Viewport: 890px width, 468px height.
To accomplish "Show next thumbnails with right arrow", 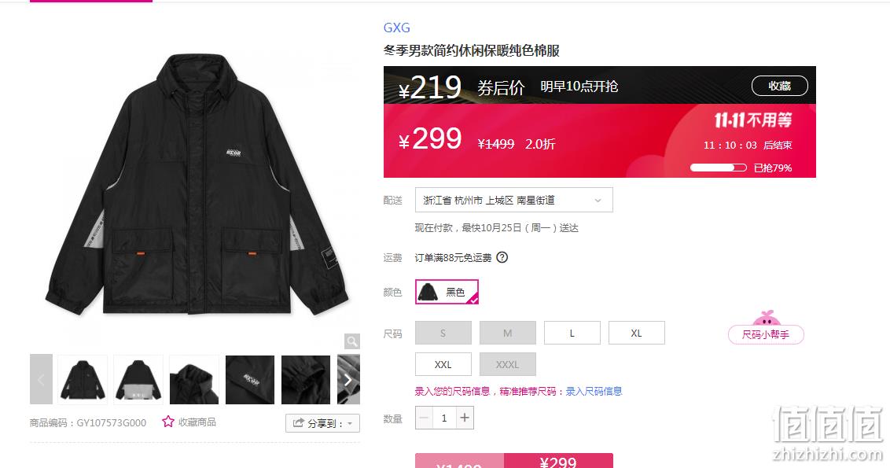I will pyautogui.click(x=348, y=380).
